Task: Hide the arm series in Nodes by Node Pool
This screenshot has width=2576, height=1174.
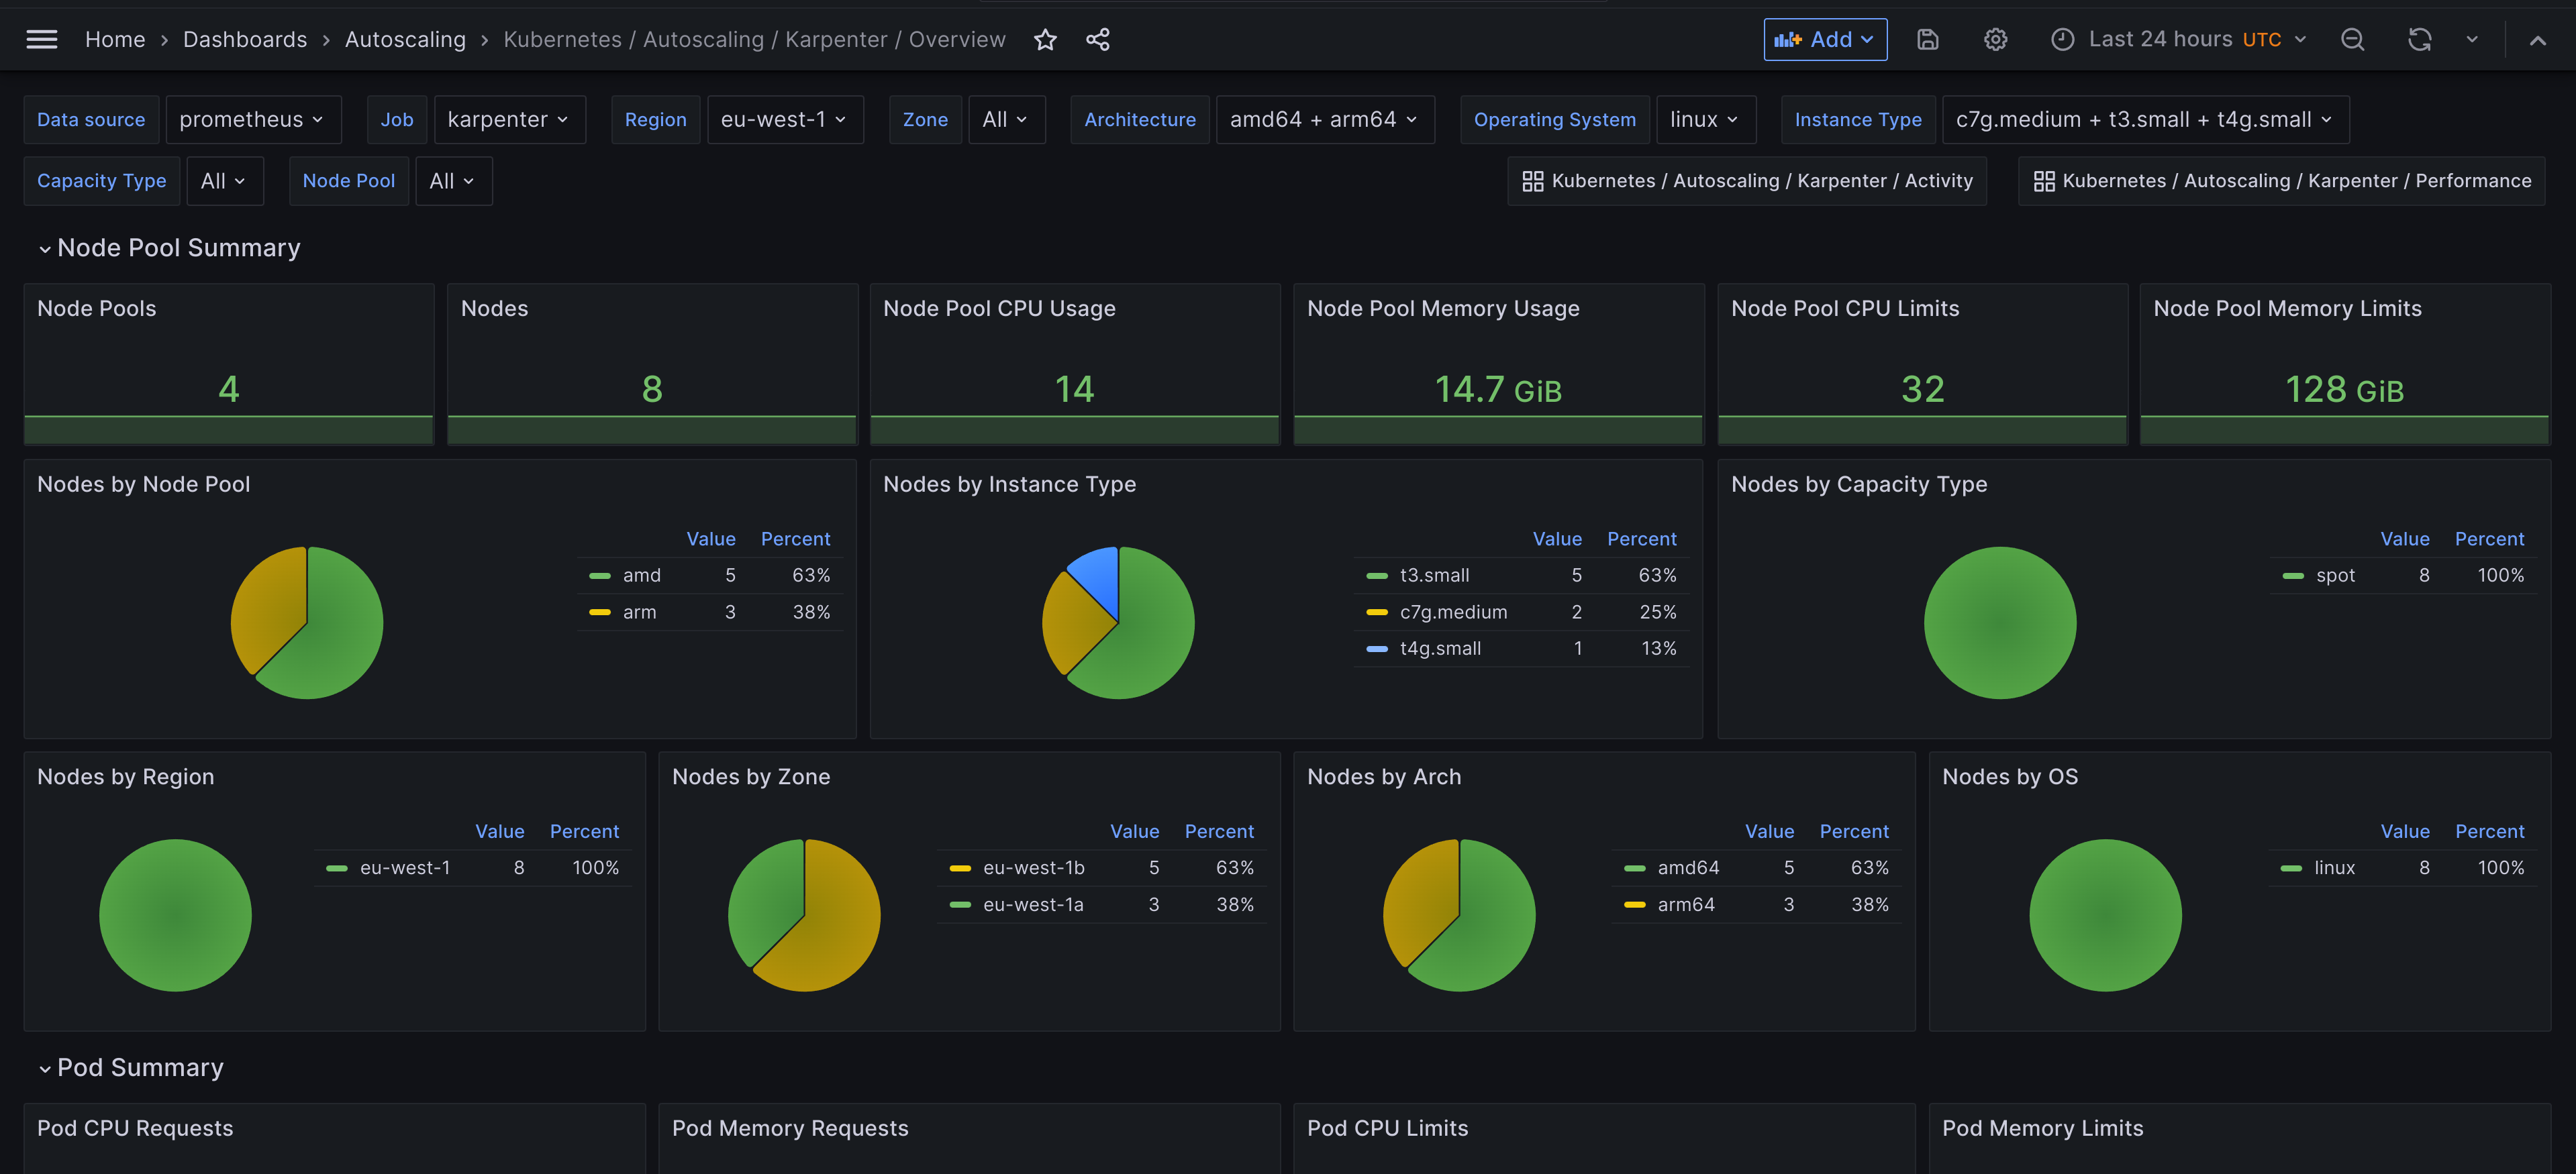Action: [639, 611]
